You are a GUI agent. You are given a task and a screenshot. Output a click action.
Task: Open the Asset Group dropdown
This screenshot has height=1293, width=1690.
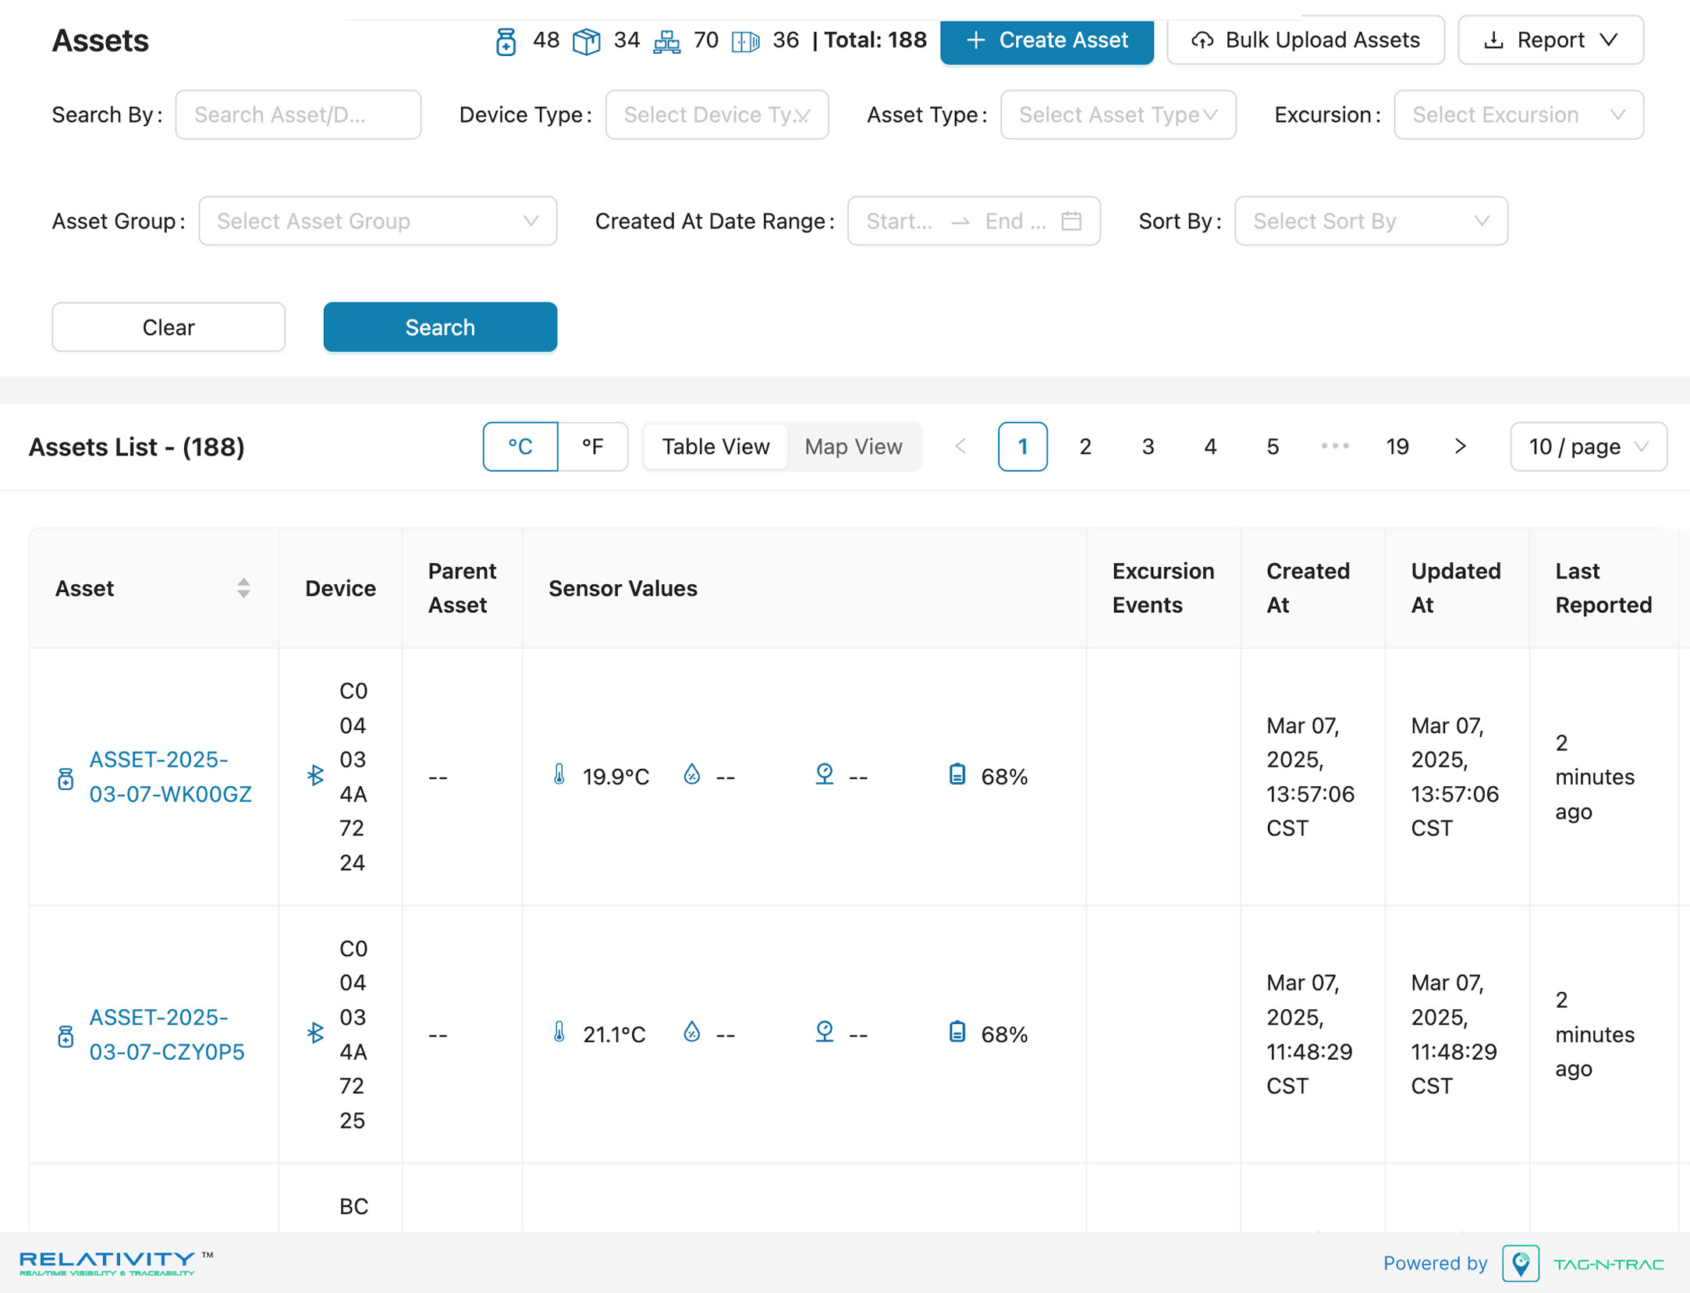coord(378,221)
